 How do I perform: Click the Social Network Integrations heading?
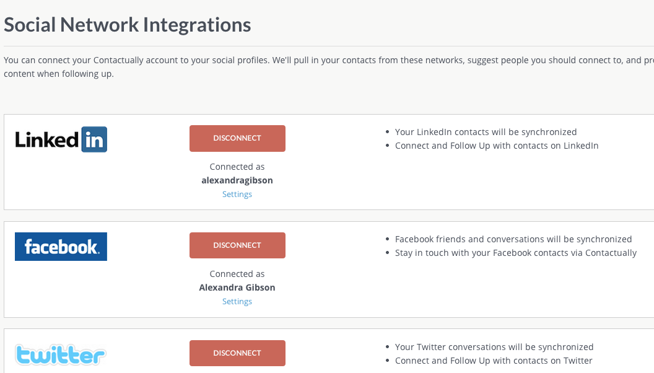pos(128,25)
